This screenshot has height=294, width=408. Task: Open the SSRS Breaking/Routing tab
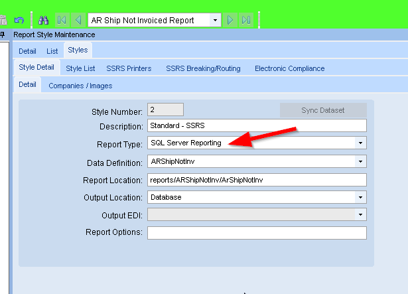coord(203,68)
